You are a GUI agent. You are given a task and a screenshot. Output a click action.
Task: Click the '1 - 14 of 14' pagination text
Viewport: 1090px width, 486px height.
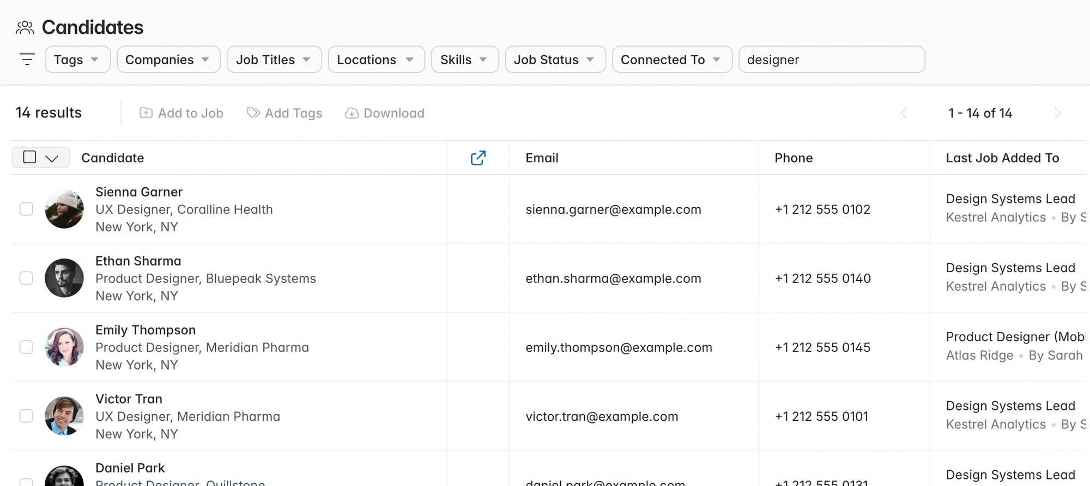pyautogui.click(x=980, y=113)
